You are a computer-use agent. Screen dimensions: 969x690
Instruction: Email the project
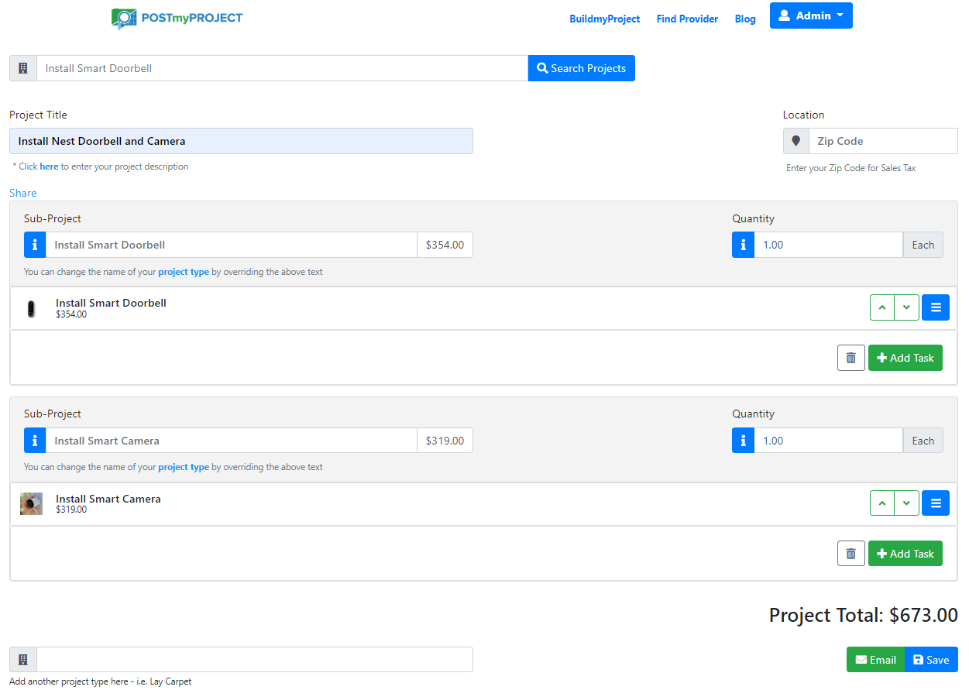point(875,660)
